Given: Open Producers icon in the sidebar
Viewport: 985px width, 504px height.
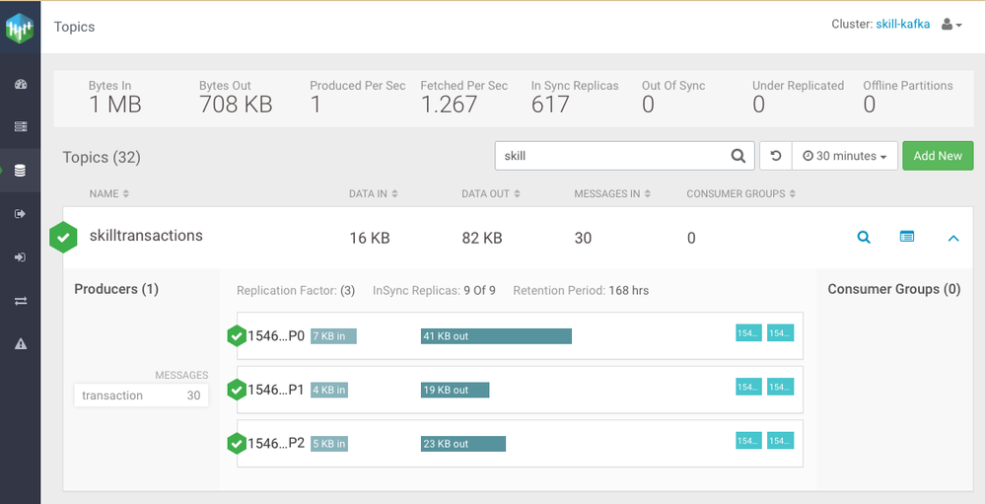Looking at the screenshot, I should point(20,214).
